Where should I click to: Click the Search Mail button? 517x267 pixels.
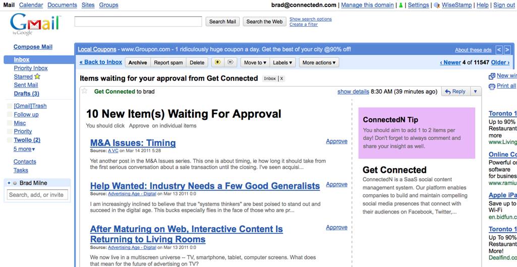pyautogui.click(x=222, y=22)
